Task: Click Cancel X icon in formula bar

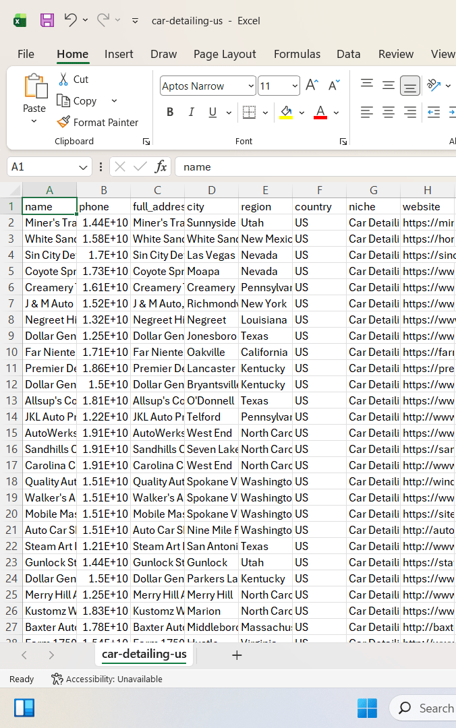Action: [120, 166]
